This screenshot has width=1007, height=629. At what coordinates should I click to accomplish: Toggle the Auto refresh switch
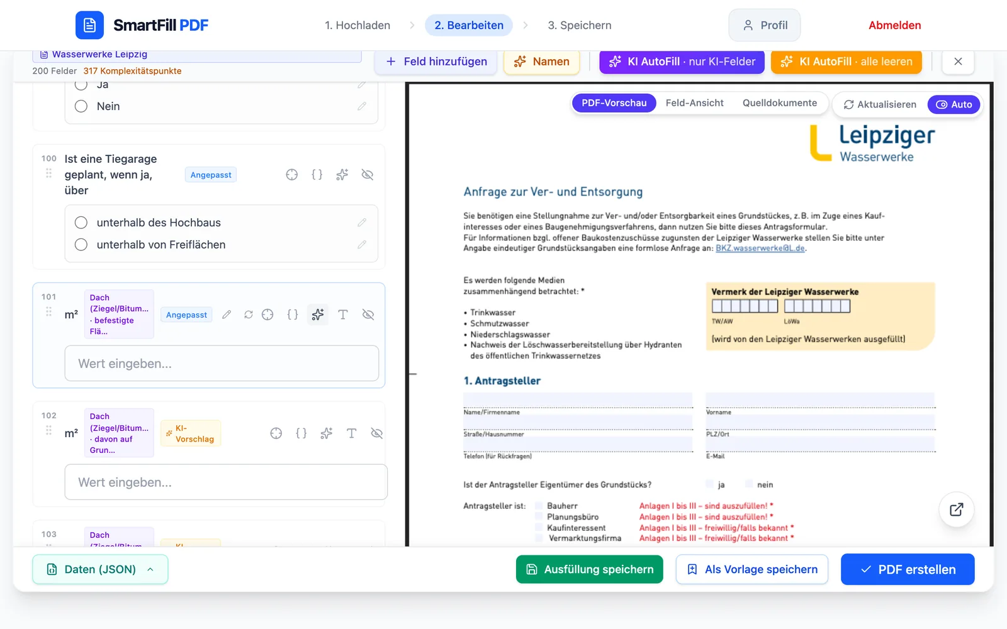pos(954,104)
